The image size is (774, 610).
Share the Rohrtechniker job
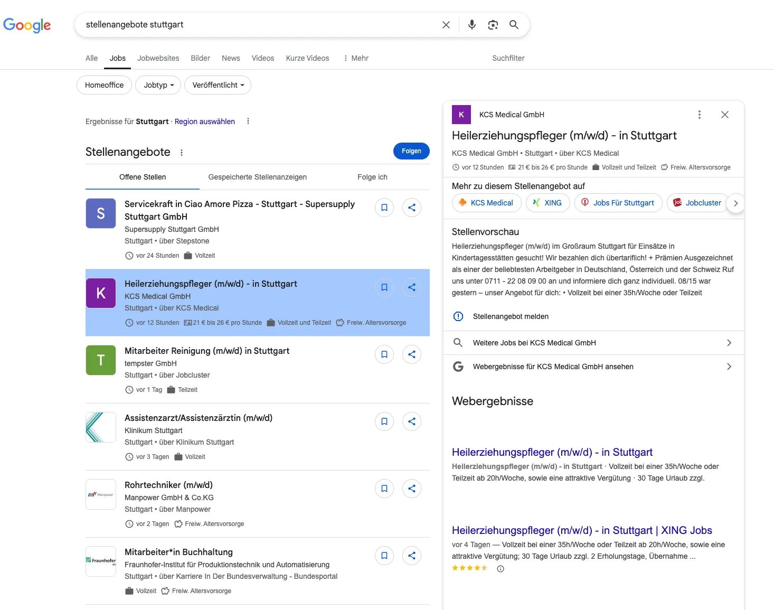pyautogui.click(x=412, y=489)
